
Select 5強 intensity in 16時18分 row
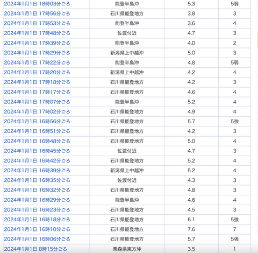point(234,220)
